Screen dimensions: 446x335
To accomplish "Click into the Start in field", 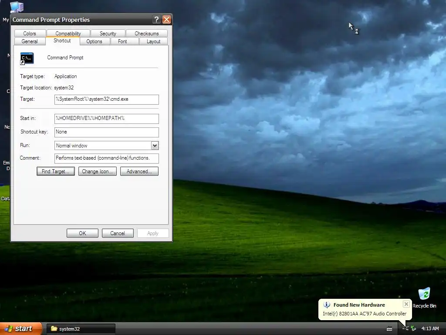I will click(x=106, y=119).
